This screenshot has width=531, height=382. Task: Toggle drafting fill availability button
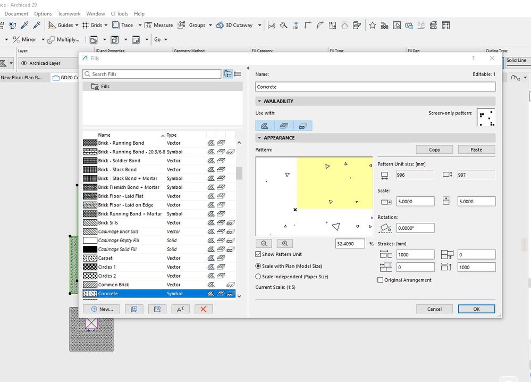(x=265, y=126)
